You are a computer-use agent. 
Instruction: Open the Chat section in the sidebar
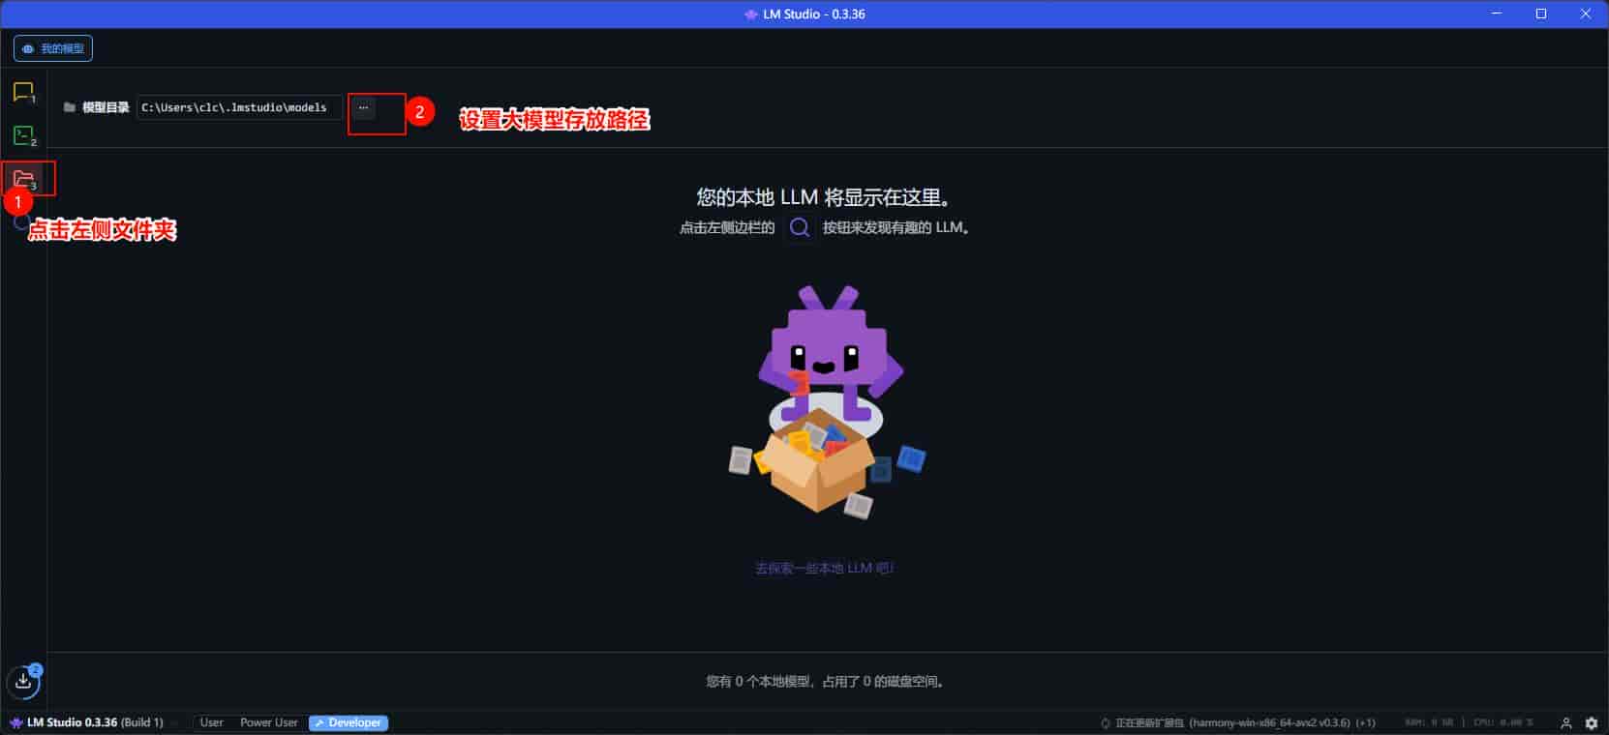pos(23,92)
